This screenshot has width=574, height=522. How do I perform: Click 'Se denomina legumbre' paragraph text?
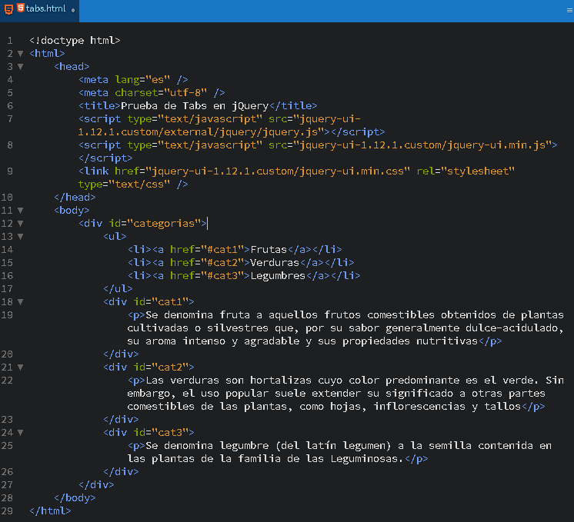coord(207,446)
